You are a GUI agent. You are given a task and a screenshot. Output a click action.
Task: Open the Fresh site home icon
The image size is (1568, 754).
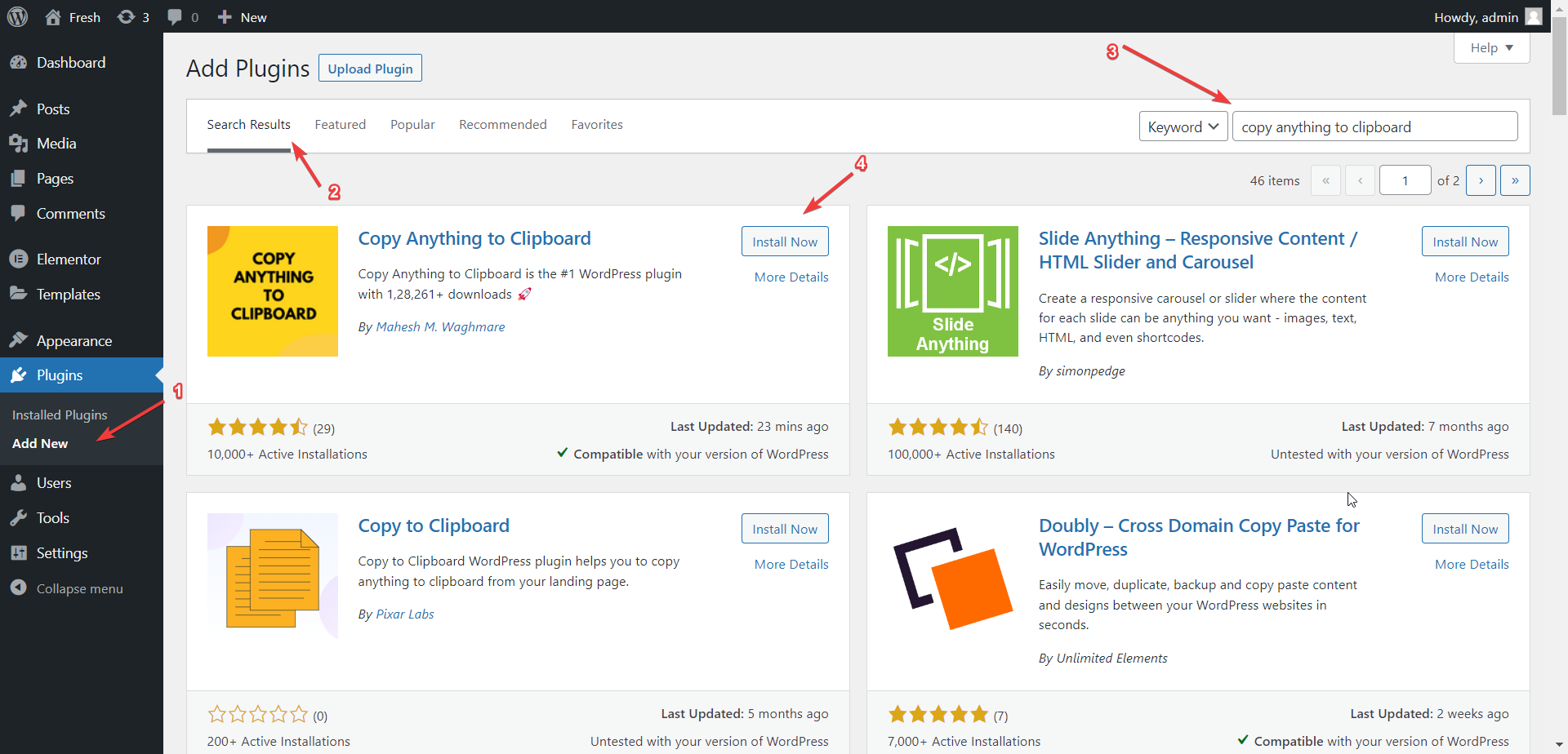[53, 17]
